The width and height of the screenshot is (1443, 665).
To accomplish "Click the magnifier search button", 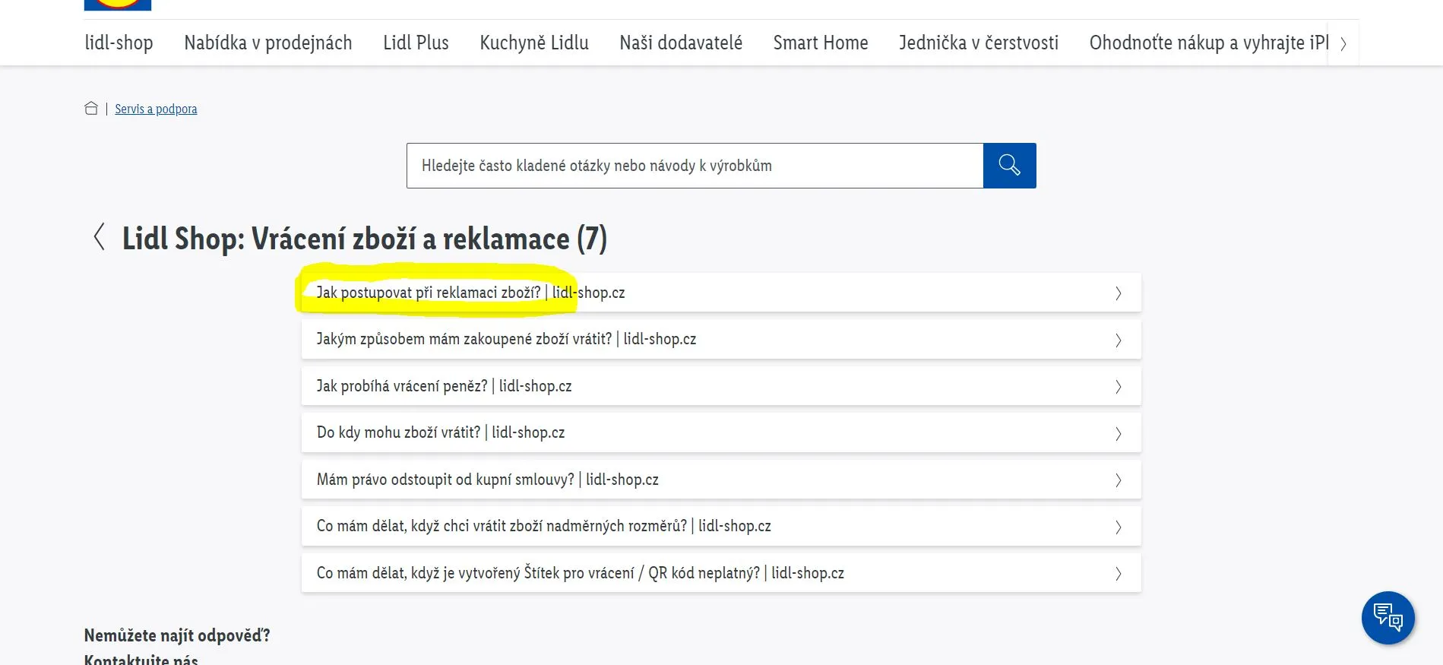I will tap(1009, 165).
